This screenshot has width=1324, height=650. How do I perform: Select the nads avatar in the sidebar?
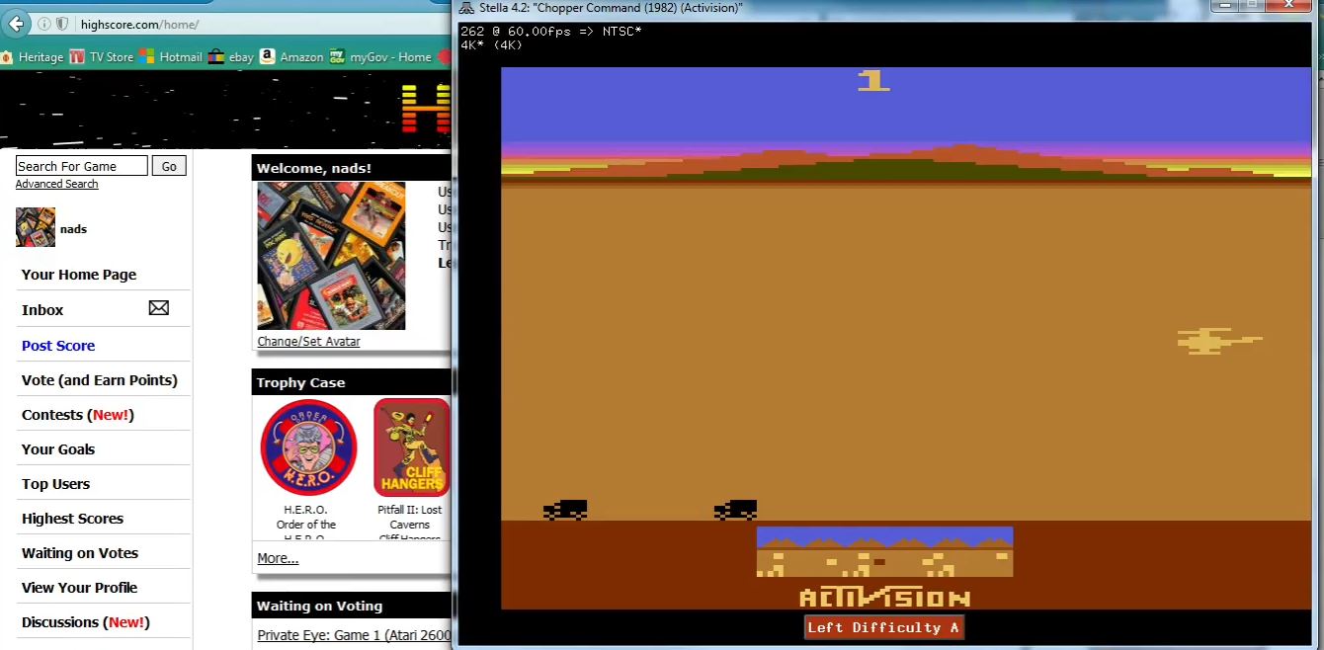tap(36, 227)
